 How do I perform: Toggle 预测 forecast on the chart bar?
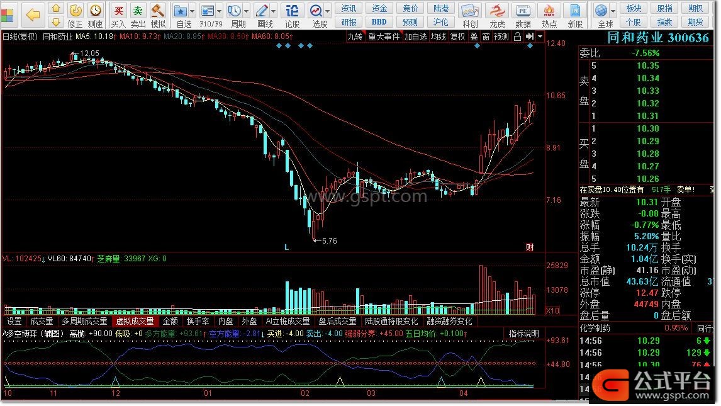click(x=501, y=37)
